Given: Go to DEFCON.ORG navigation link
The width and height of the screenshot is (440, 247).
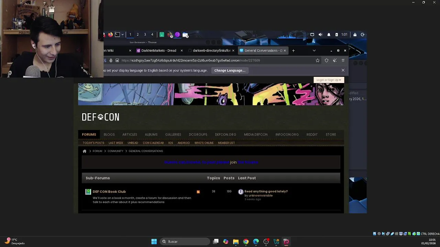Looking at the screenshot, I should click(225, 134).
